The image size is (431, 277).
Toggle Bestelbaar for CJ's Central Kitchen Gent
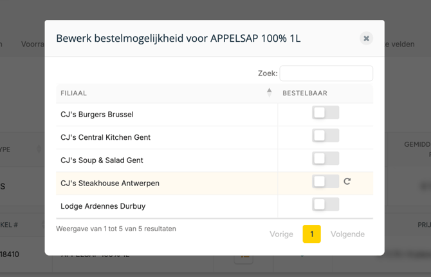[x=326, y=135]
